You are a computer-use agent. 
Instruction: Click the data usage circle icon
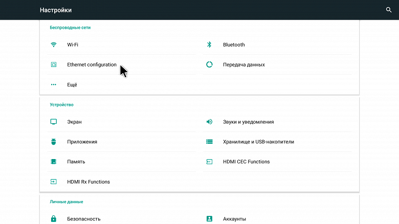(209, 65)
